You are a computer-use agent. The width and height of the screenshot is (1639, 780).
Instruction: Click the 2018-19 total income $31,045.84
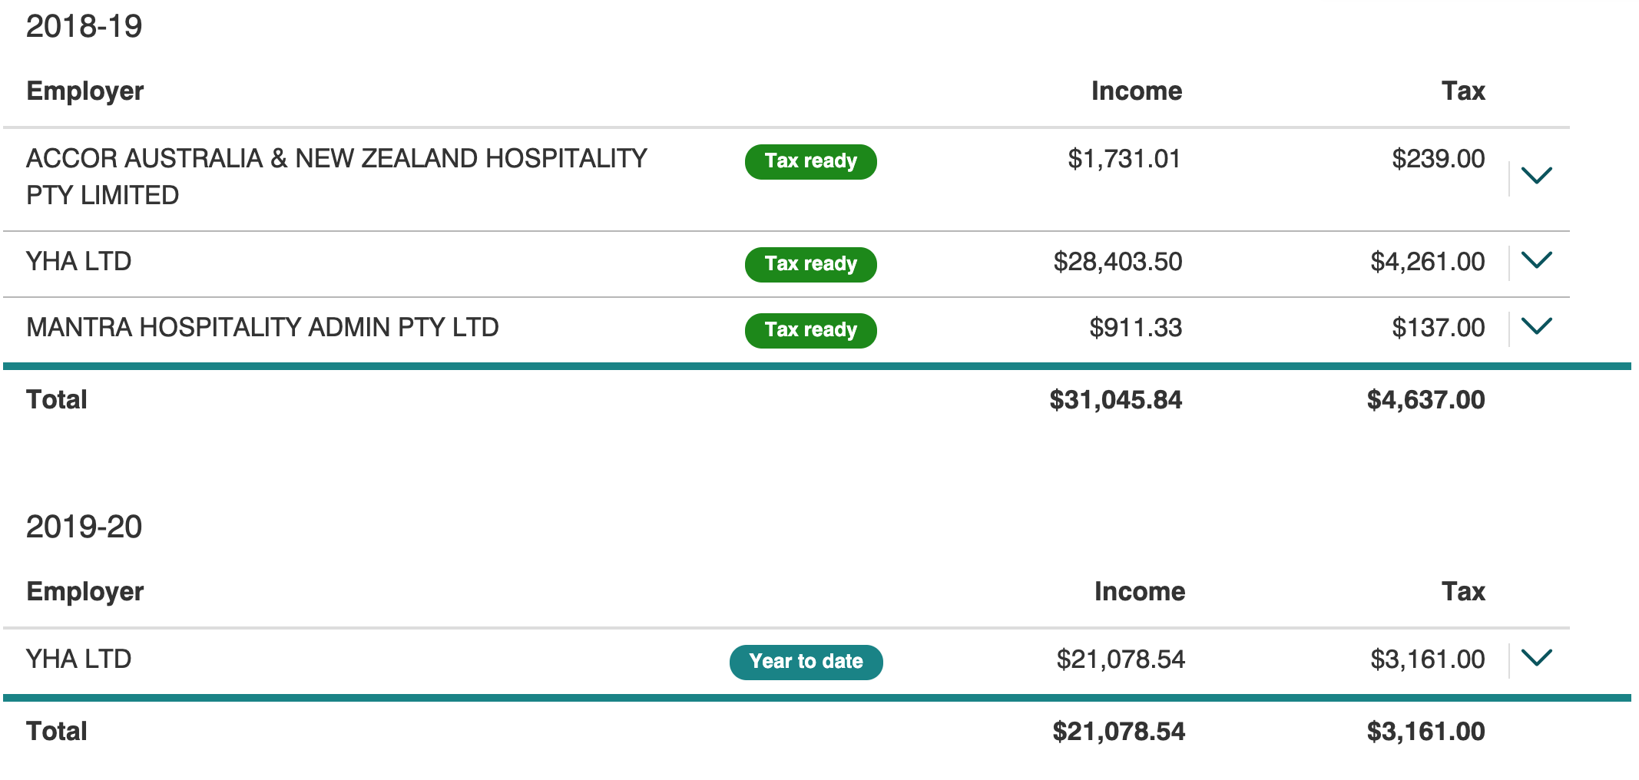pyautogui.click(x=1116, y=400)
